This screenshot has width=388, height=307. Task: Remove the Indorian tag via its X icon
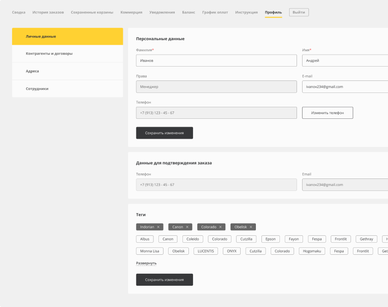(x=158, y=227)
